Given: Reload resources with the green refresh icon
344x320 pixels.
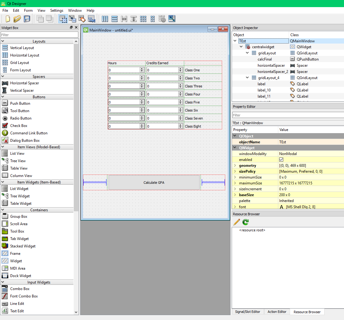Looking at the screenshot, I should pos(246,222).
